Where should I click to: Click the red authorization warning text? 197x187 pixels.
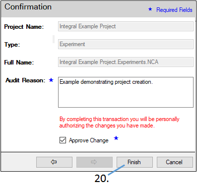tap(120, 123)
